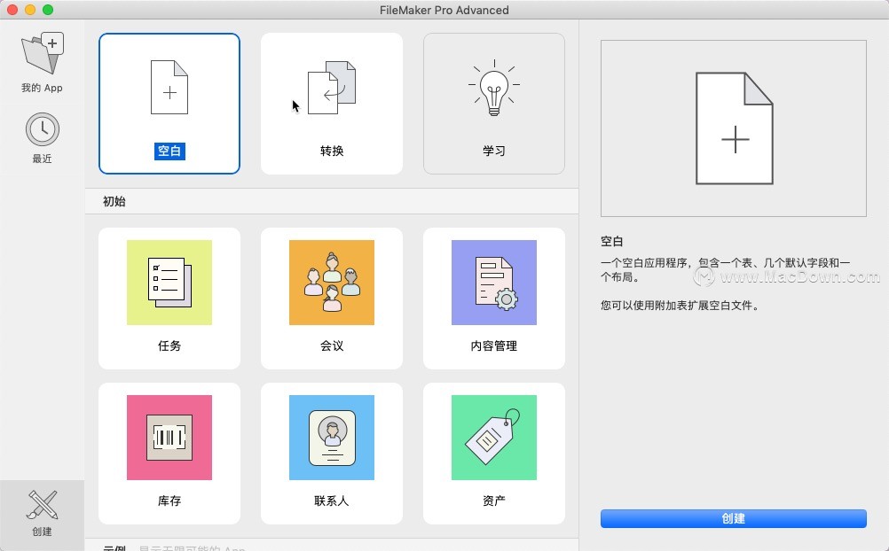Click the blue 创建 button
The width and height of the screenshot is (889, 551).
734,519
